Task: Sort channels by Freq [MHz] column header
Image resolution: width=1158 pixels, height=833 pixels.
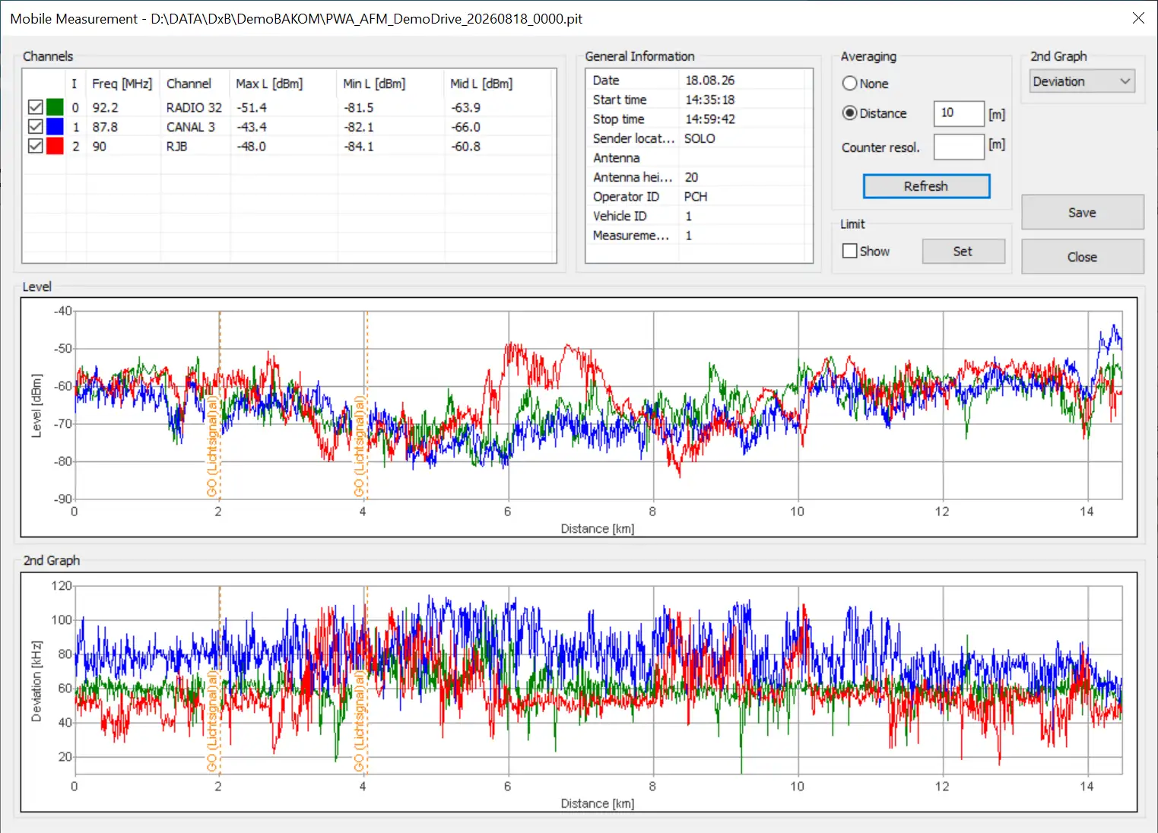Action: 122,84
